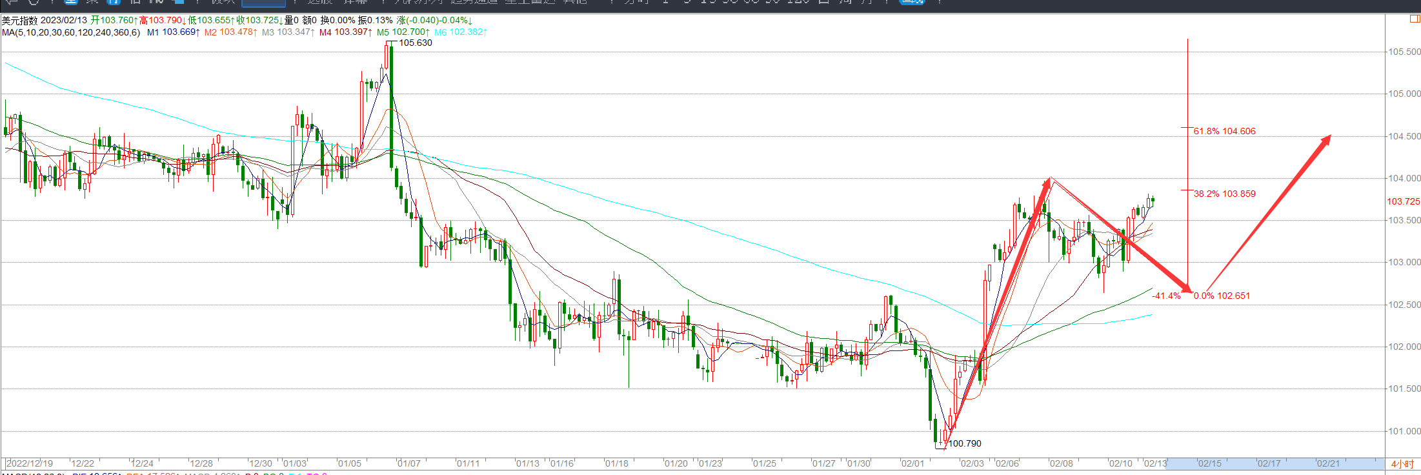Select the 61.8% 104.606 Fibonacci level label
Image resolution: width=1421 pixels, height=475 pixels.
(1224, 131)
